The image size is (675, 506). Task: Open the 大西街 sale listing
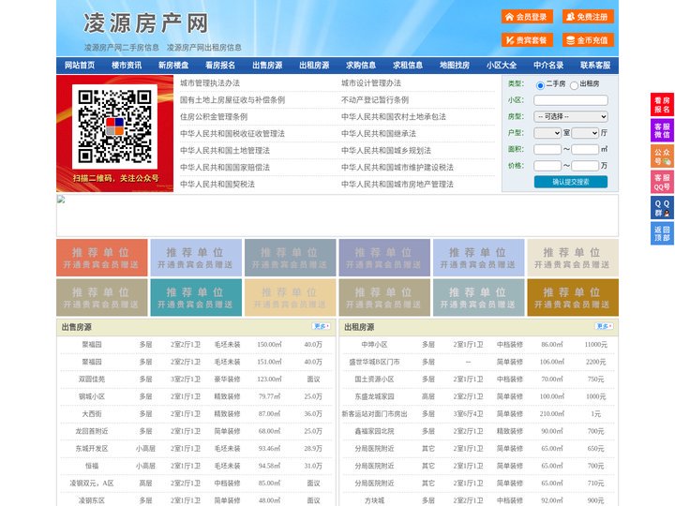coord(92,413)
